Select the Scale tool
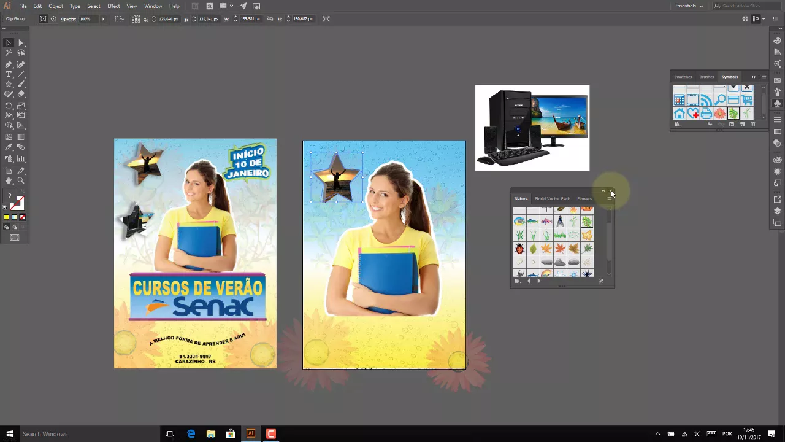785x442 pixels. pyautogui.click(x=21, y=106)
